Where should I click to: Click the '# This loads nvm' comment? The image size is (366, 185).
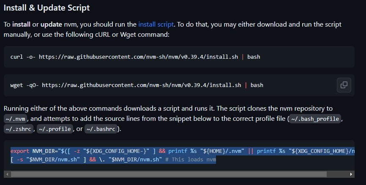pyautogui.click(x=191, y=160)
